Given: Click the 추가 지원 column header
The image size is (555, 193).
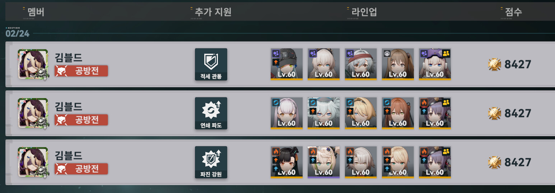Looking at the screenshot, I should pos(213,12).
